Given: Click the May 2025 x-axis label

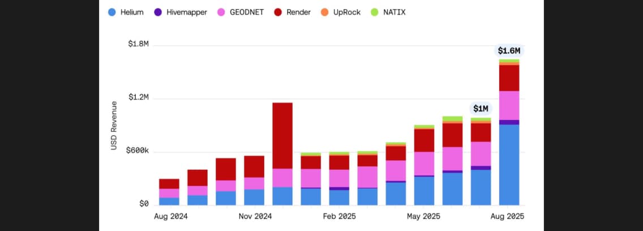Looking at the screenshot, I should 423,216.
